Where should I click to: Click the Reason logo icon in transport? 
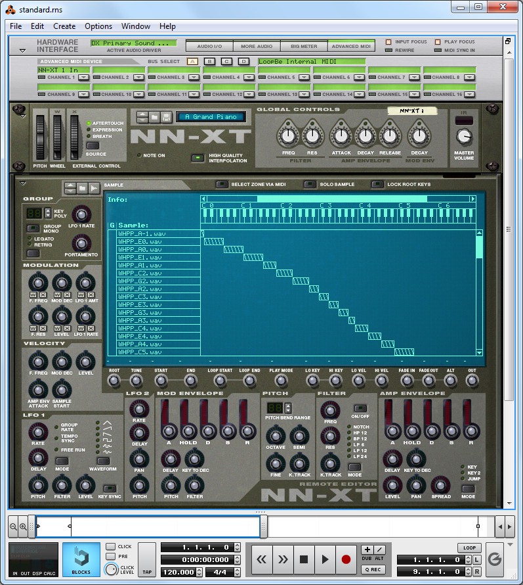pyautogui.click(x=495, y=559)
